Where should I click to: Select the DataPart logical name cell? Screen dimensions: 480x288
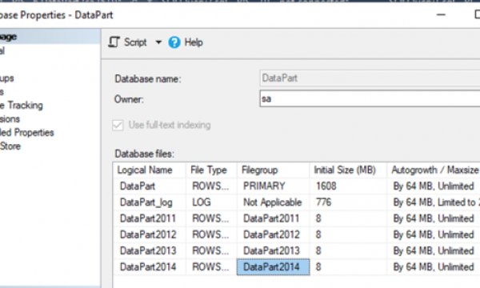pyautogui.click(x=150, y=186)
